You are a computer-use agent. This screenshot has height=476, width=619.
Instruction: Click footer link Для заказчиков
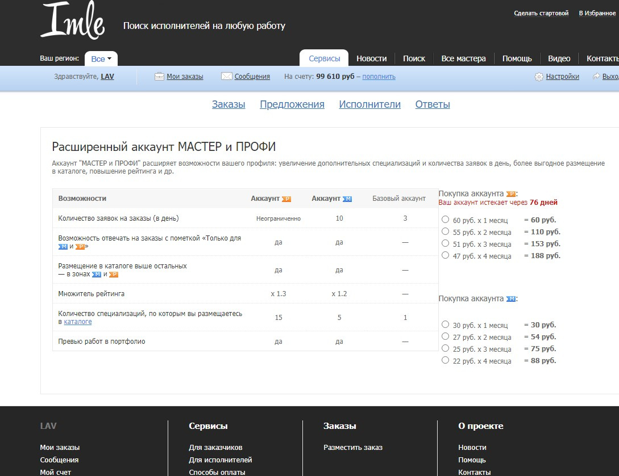(215, 448)
